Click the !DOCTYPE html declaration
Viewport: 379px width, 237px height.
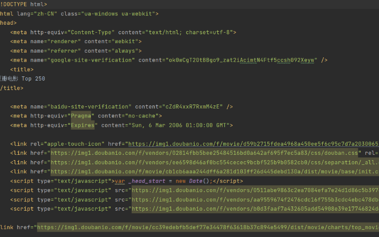(x=24, y=4)
